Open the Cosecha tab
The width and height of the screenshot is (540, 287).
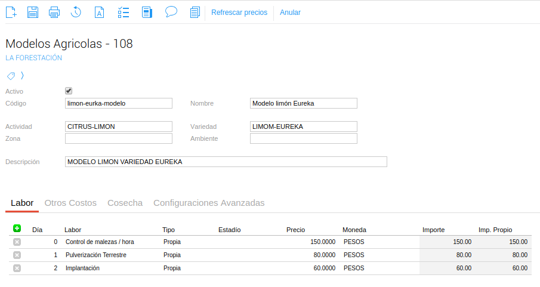[125, 203]
